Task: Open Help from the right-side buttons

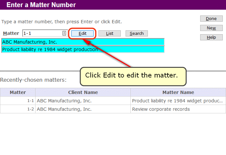Action: pos(211,37)
